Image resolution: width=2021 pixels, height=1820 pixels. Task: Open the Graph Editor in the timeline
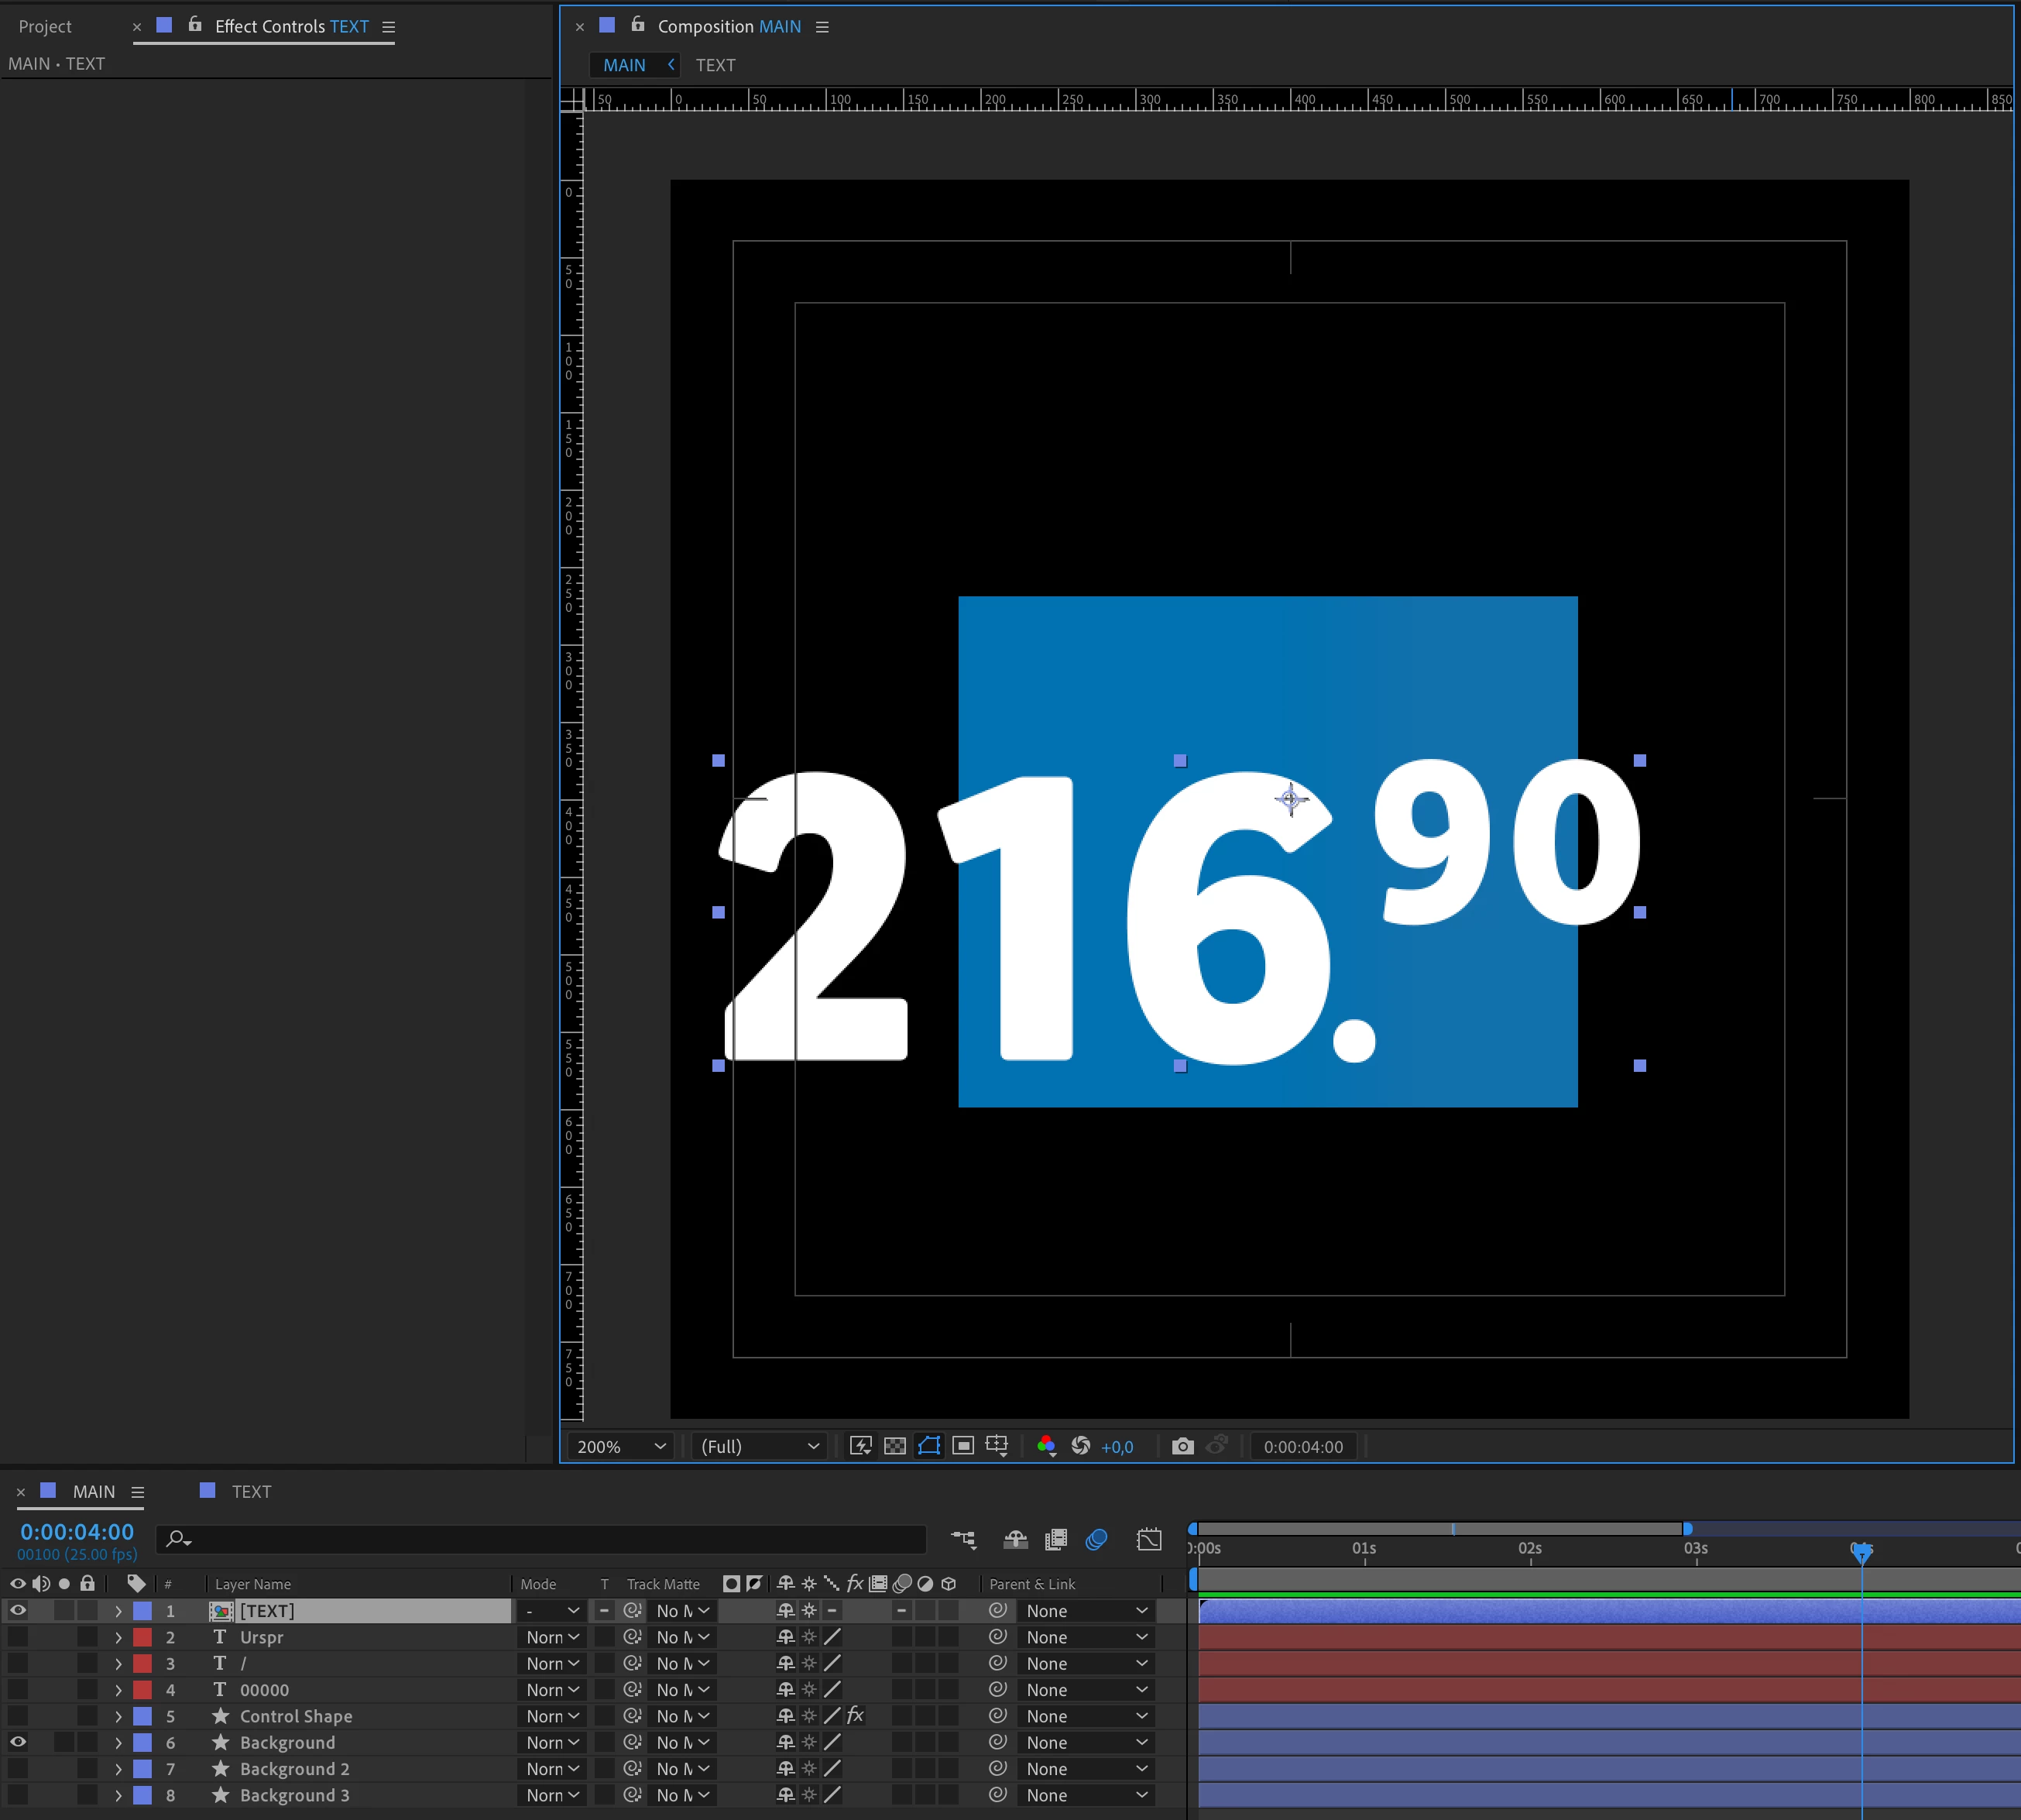tap(1149, 1539)
